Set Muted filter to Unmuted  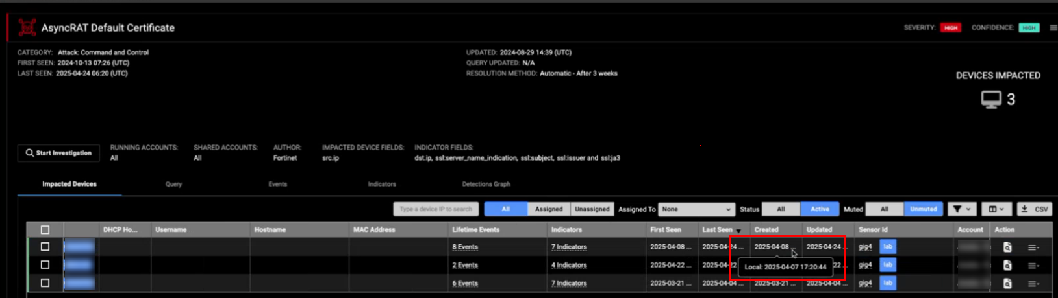tap(923, 209)
